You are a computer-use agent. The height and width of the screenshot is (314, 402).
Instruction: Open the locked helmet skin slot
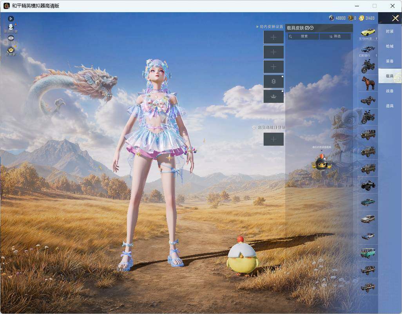273,81
